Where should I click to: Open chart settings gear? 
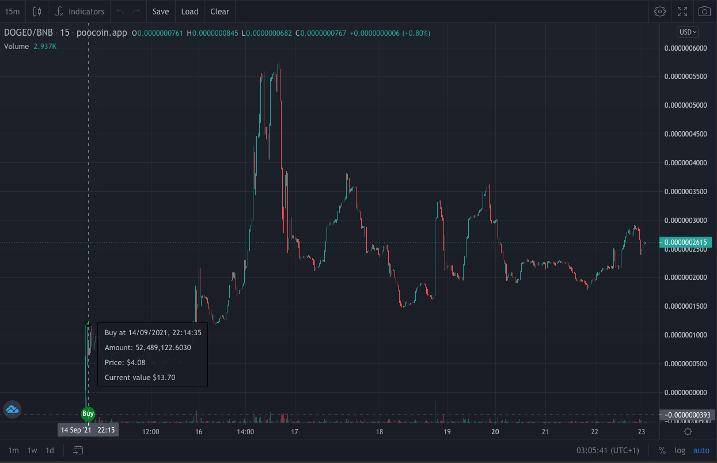coord(660,12)
